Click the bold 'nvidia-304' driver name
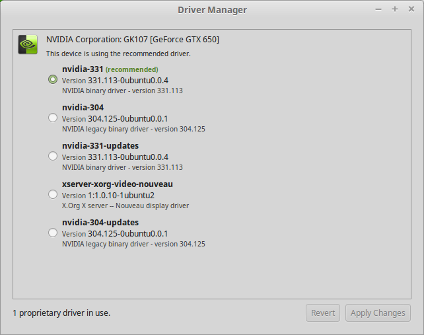 click(83, 108)
